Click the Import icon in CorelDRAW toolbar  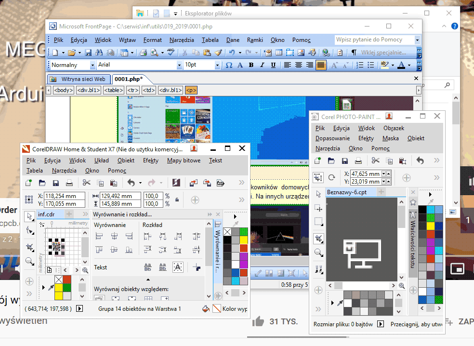point(193,183)
